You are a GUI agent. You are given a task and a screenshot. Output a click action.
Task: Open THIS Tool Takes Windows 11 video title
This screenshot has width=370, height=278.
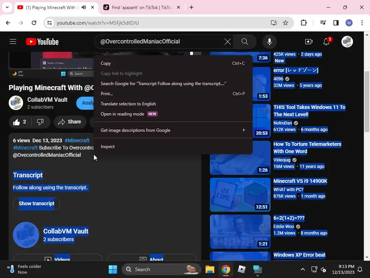(x=309, y=111)
